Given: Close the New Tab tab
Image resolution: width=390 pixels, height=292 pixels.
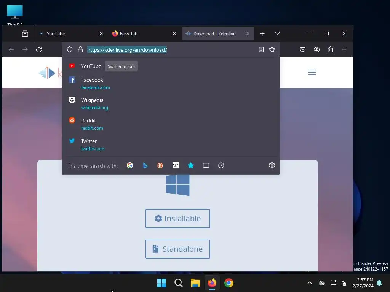Looking at the screenshot, I should point(174,33).
